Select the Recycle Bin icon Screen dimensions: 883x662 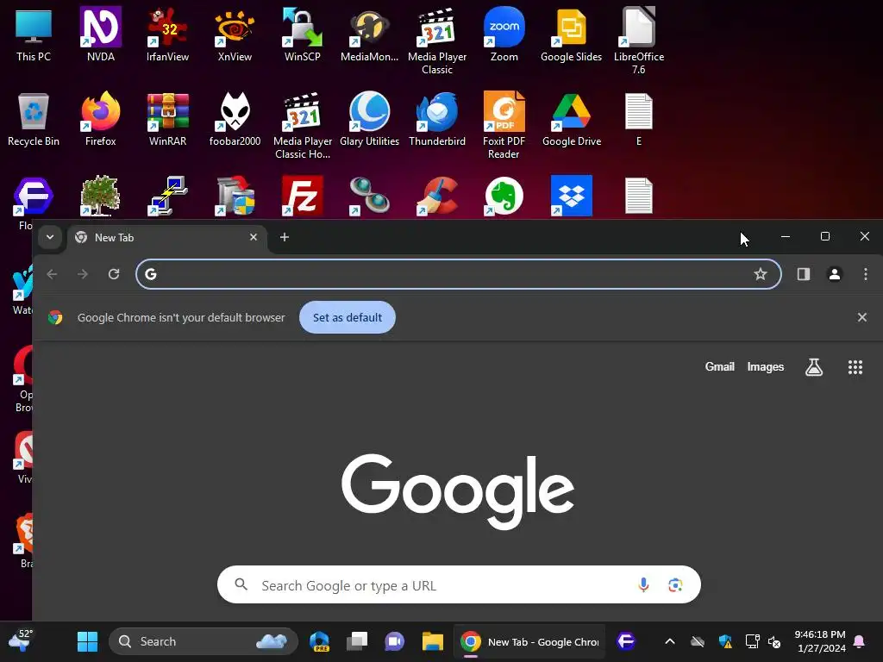[x=34, y=119]
